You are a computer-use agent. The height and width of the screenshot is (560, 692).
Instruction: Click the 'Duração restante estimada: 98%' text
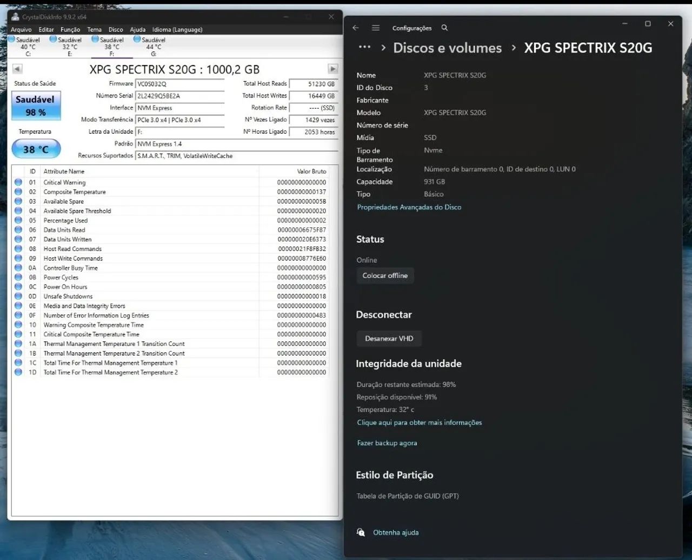click(406, 385)
